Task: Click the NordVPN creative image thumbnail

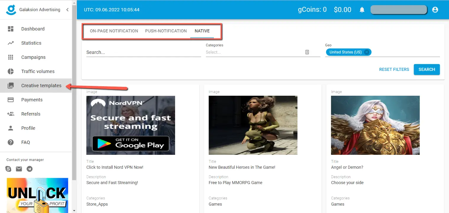Action: [130, 125]
